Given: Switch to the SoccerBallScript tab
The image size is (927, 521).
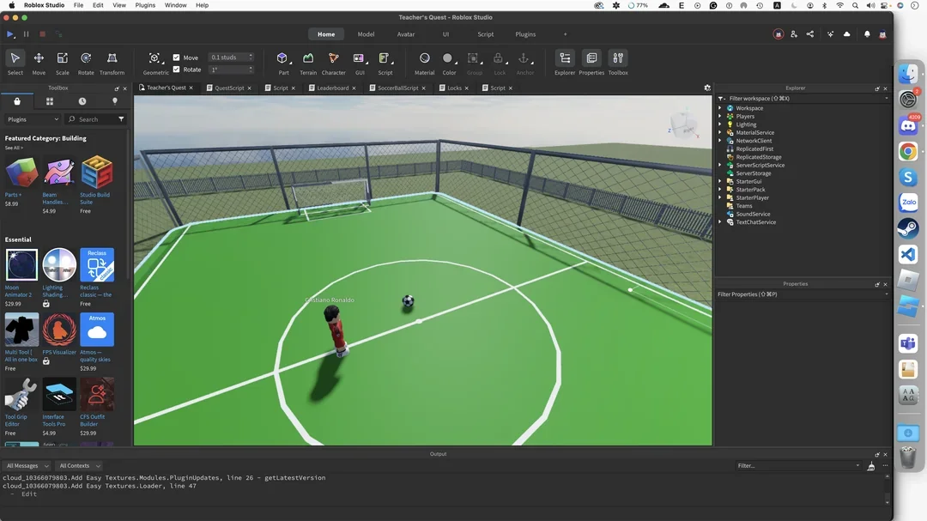Looking at the screenshot, I should pyautogui.click(x=397, y=88).
